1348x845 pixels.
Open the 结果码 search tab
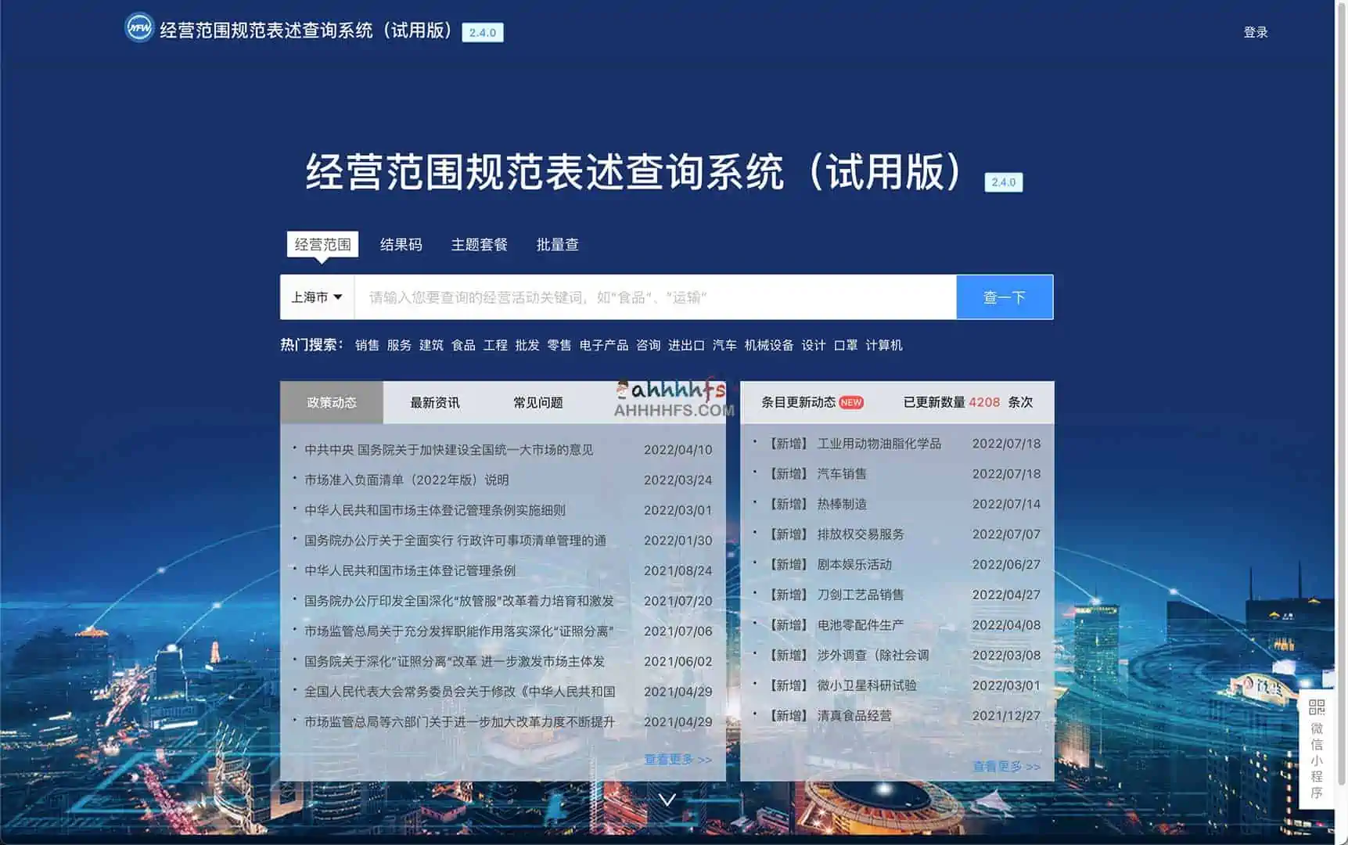[401, 244]
